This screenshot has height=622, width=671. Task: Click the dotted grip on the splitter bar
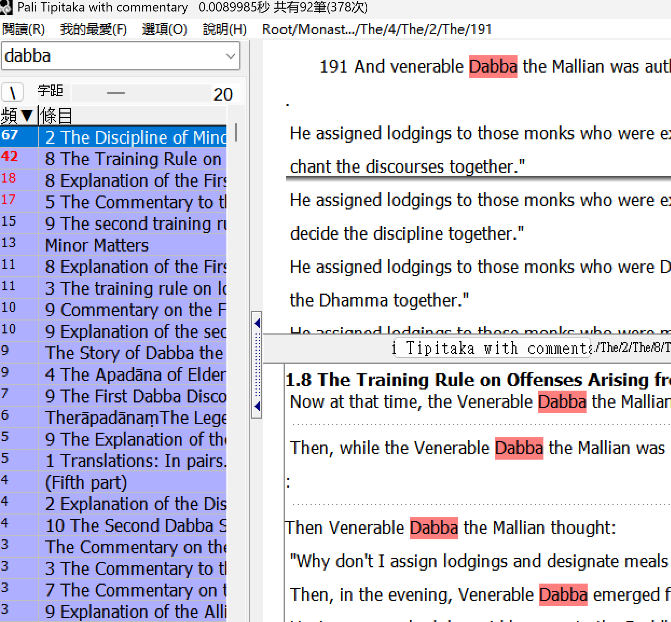257,365
